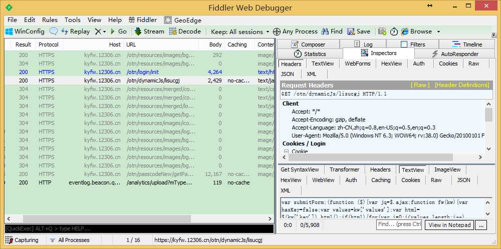Click the [Header Definitions] link
This screenshot has height=249, width=501.
point(462,85)
